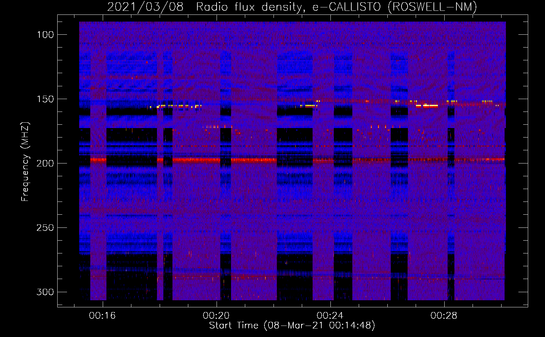Screen dimensions: 545x337
Task: Click the yellow burst near 00:23 at 155 MHz
Action: point(309,106)
